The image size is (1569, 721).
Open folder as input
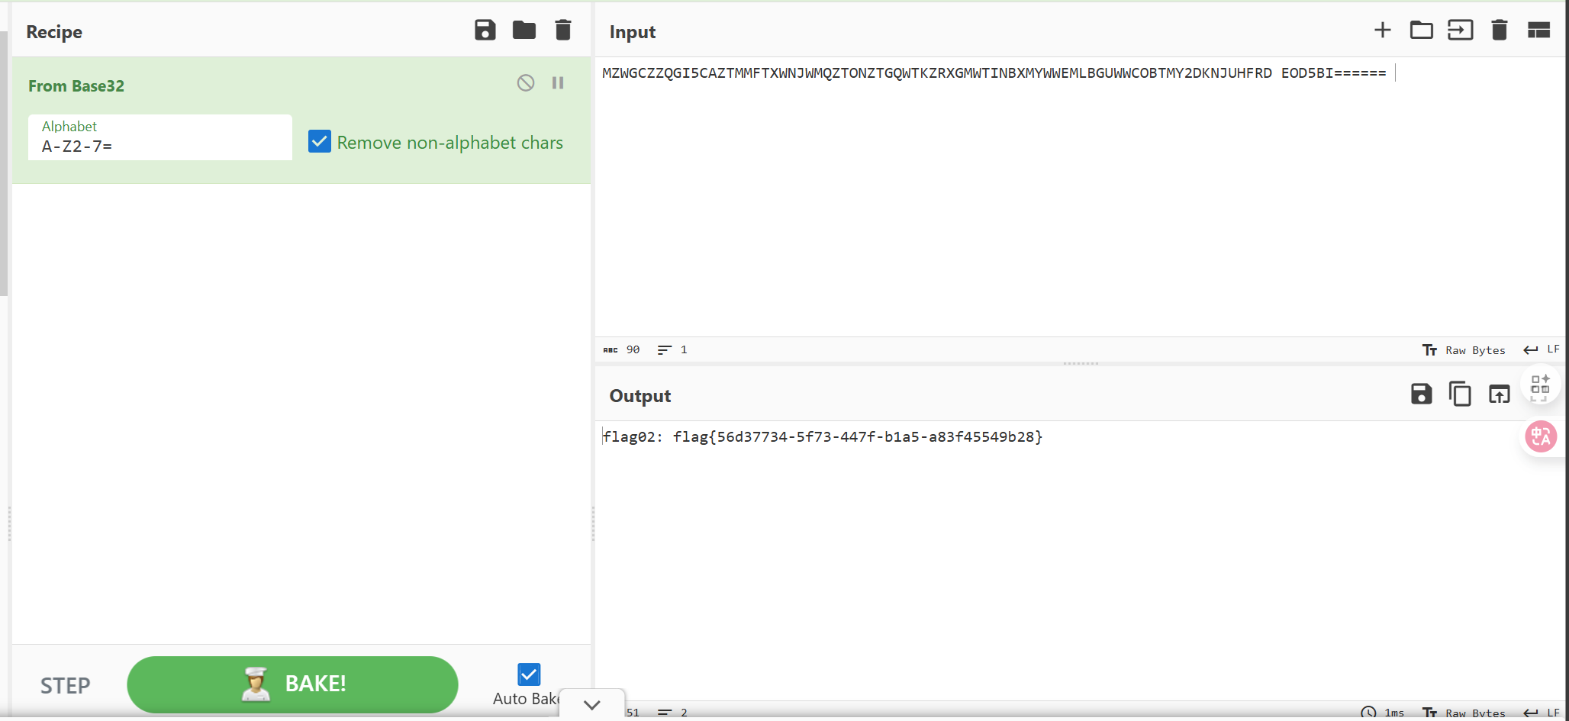coord(1422,31)
